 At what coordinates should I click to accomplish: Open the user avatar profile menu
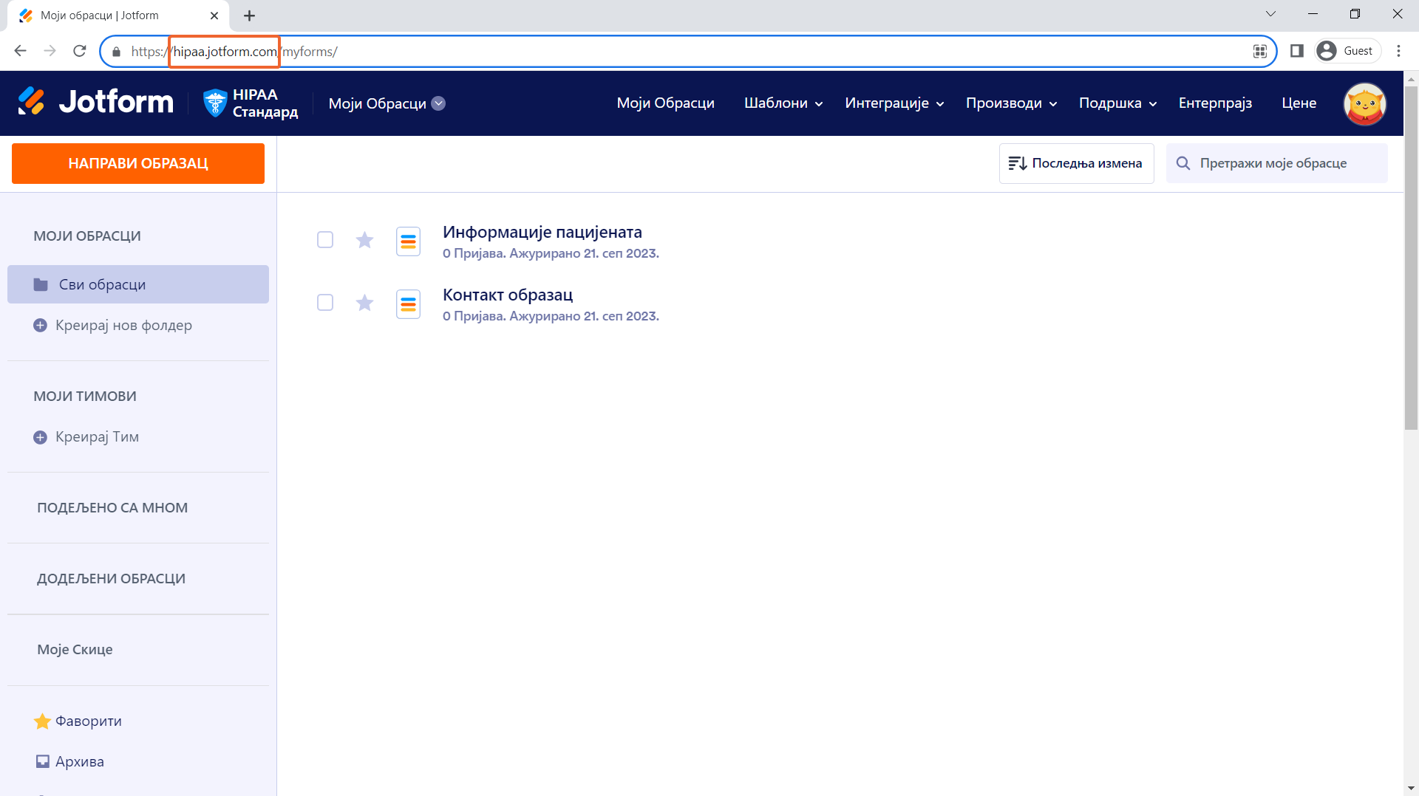point(1364,103)
